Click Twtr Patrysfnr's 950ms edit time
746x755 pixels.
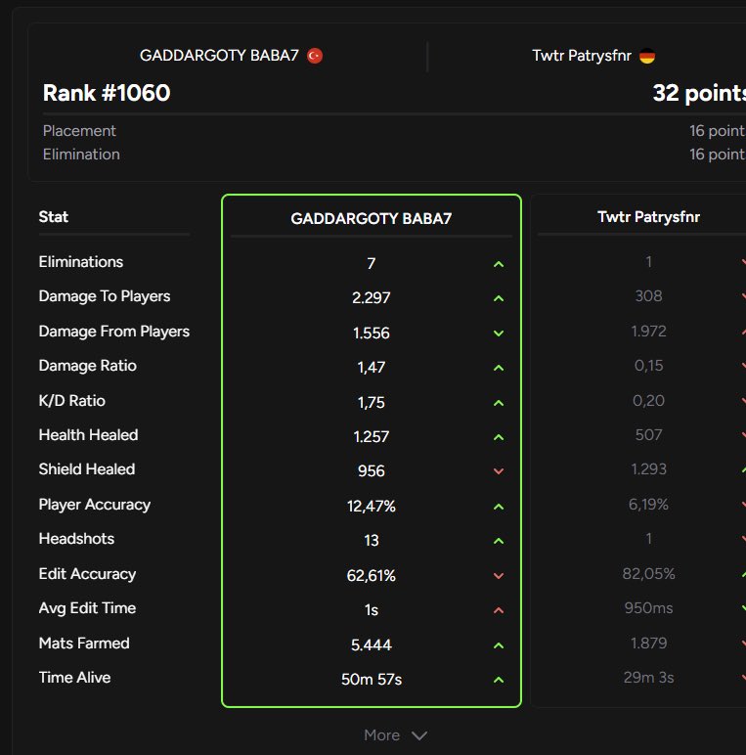pos(648,608)
